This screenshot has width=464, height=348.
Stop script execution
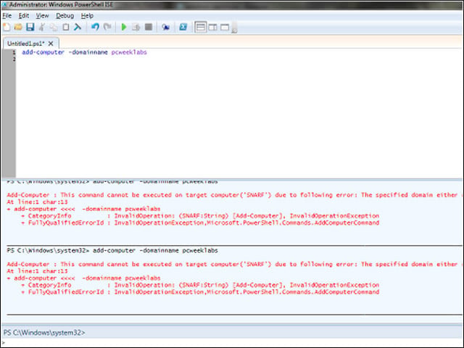[149, 28]
